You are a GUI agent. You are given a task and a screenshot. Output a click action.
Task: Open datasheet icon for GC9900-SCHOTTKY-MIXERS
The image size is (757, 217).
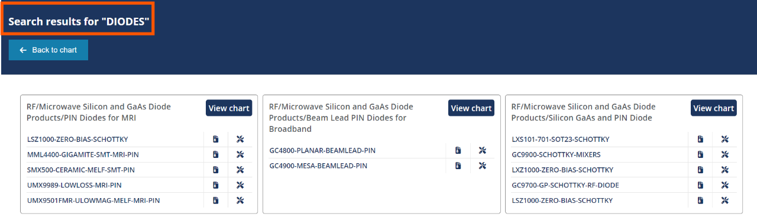coord(701,155)
